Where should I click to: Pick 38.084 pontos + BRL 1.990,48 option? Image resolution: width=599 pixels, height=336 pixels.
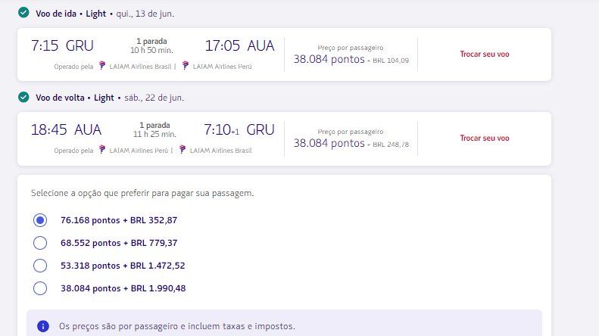[41, 288]
